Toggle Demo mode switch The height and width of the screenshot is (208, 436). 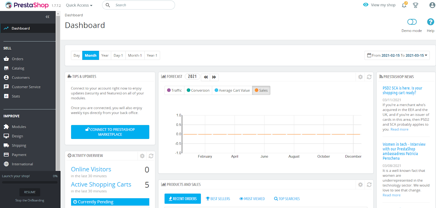coord(412,22)
